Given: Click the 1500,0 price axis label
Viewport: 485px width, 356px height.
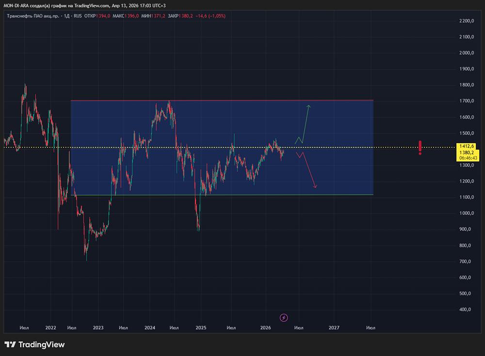Looking at the screenshot, I should coord(467,133).
